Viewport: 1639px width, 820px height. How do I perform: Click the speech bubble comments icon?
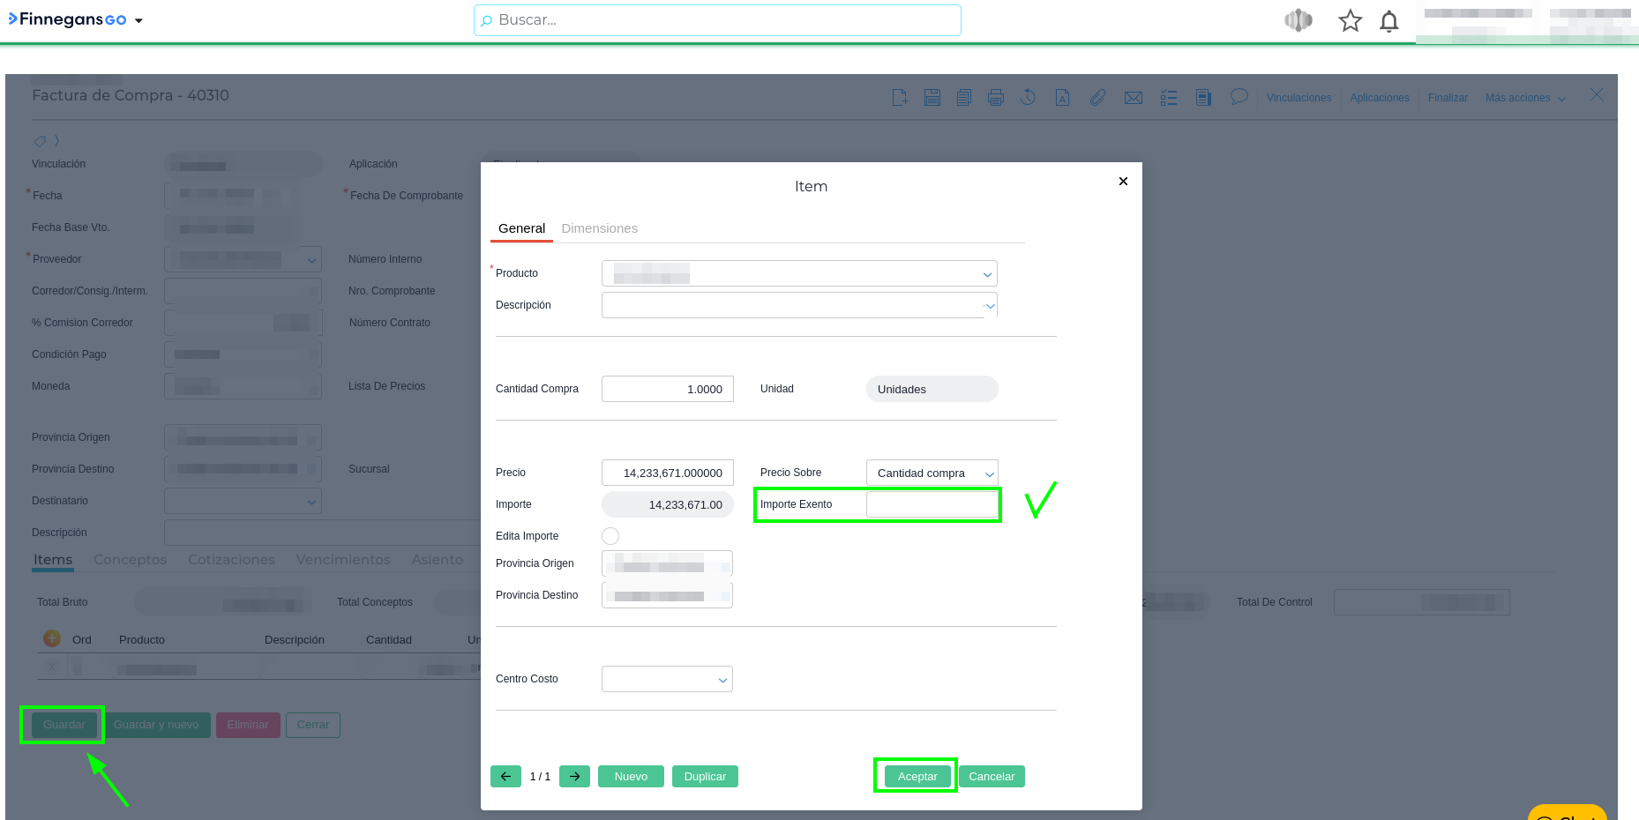(1239, 97)
